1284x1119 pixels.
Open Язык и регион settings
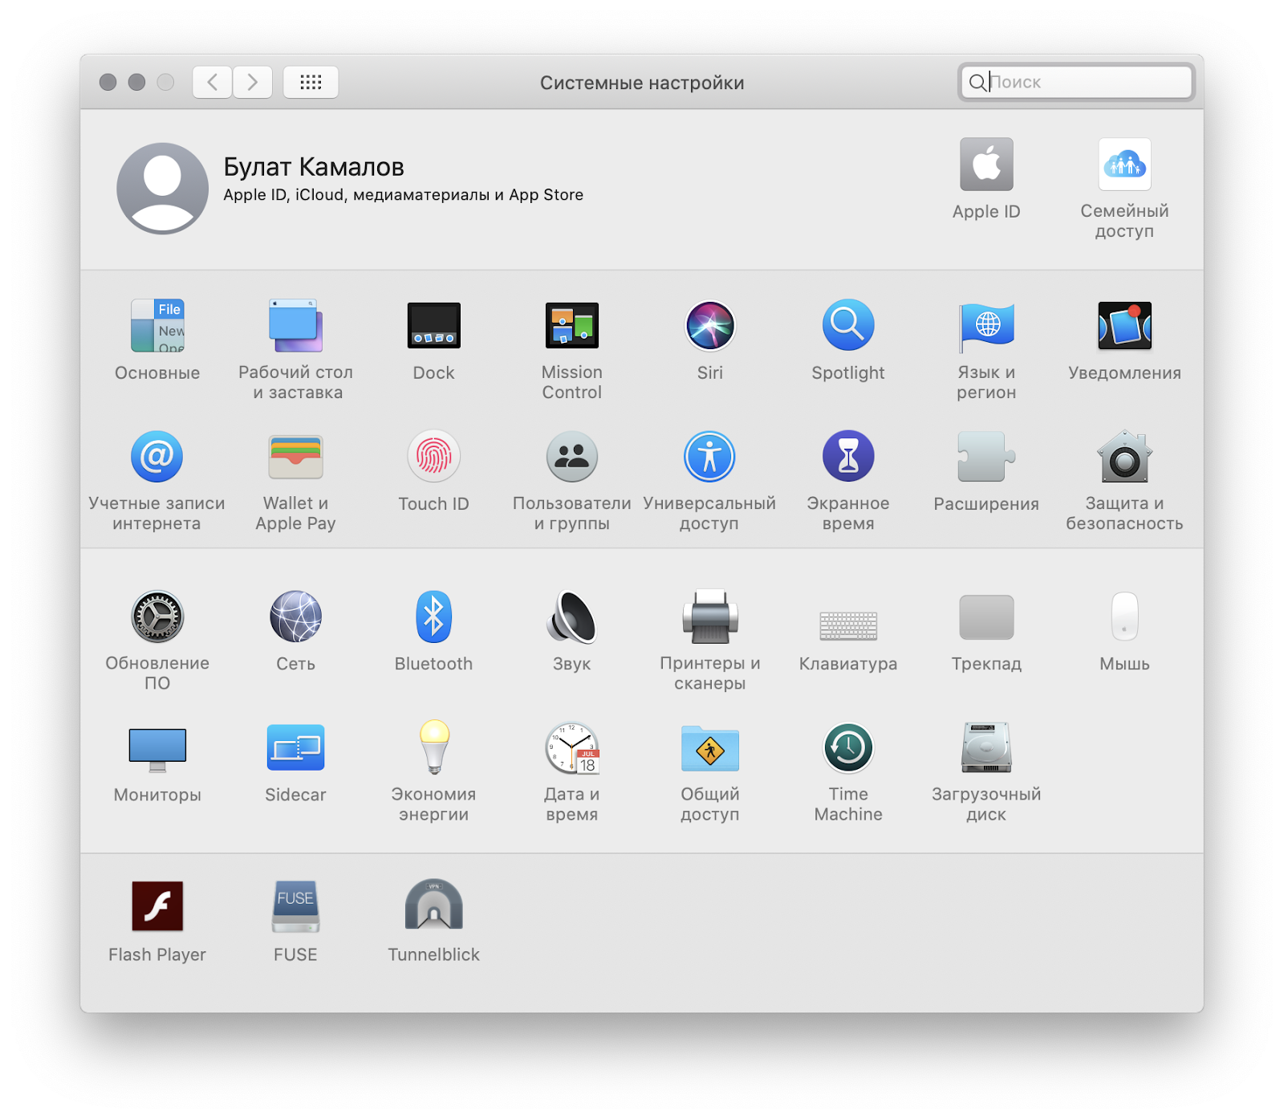click(986, 326)
